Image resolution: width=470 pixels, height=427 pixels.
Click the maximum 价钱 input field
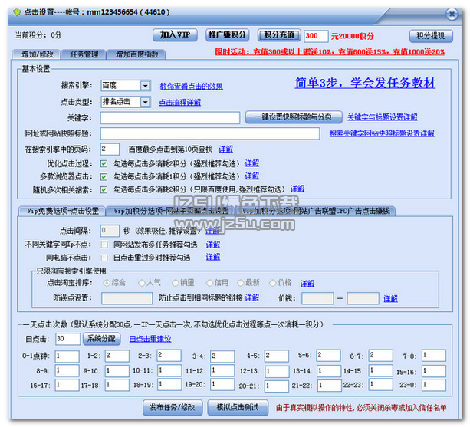pos(363,298)
